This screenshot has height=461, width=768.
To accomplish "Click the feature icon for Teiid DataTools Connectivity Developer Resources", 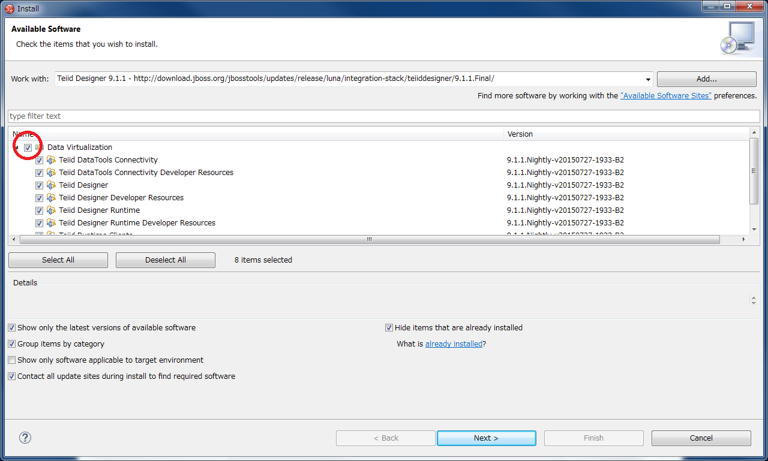I will pyautogui.click(x=51, y=173).
